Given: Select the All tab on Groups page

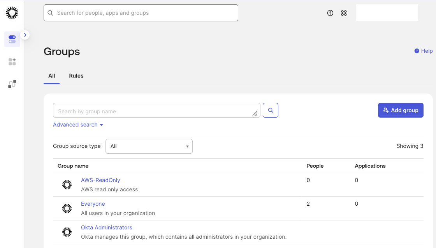Looking at the screenshot, I should pyautogui.click(x=51, y=76).
